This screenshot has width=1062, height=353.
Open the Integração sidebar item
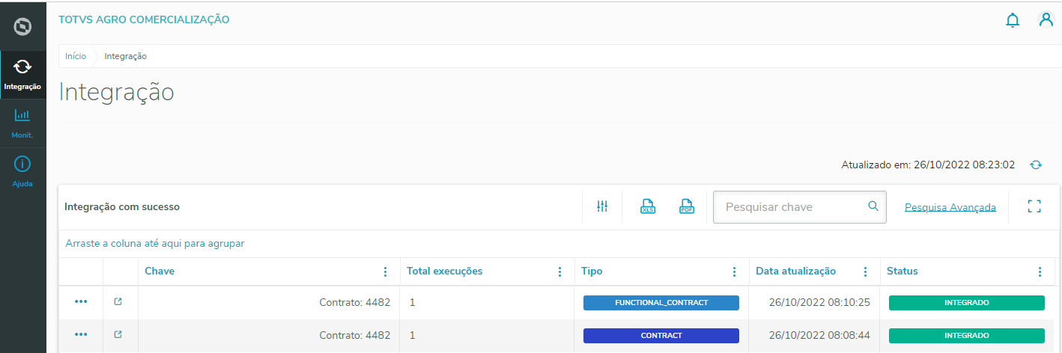pos(22,75)
